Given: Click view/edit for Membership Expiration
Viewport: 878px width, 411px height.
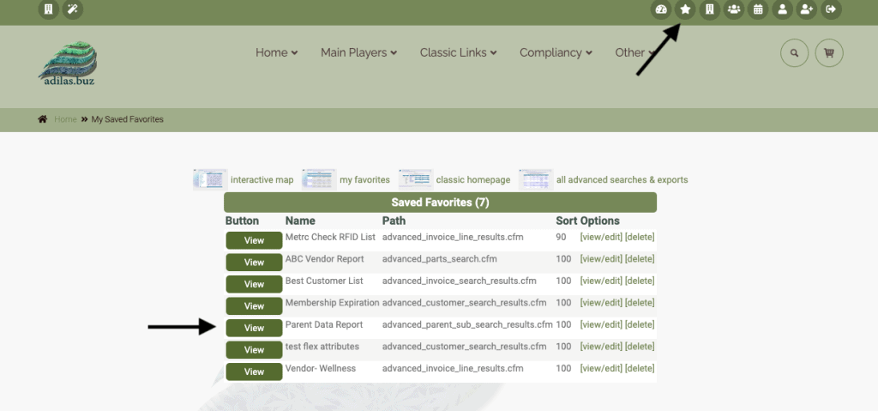Looking at the screenshot, I should pyautogui.click(x=601, y=303).
